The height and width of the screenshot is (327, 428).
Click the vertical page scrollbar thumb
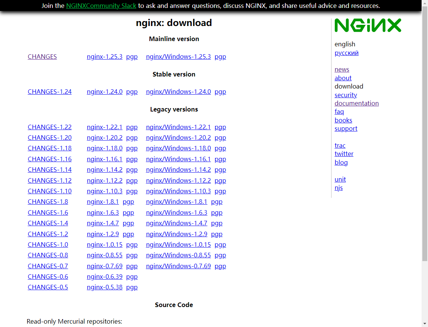(x=425, y=133)
